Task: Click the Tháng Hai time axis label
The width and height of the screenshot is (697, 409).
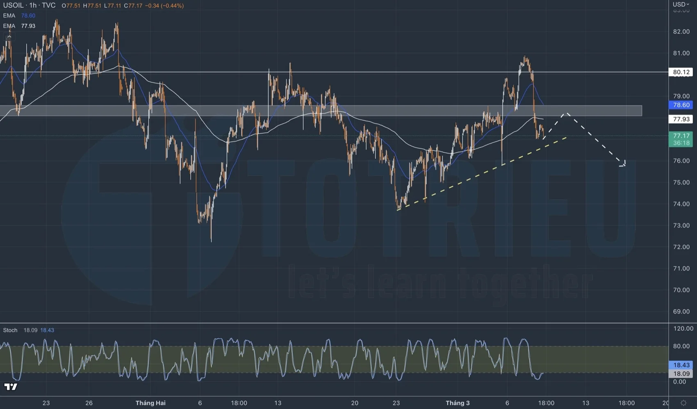Action: coord(150,403)
